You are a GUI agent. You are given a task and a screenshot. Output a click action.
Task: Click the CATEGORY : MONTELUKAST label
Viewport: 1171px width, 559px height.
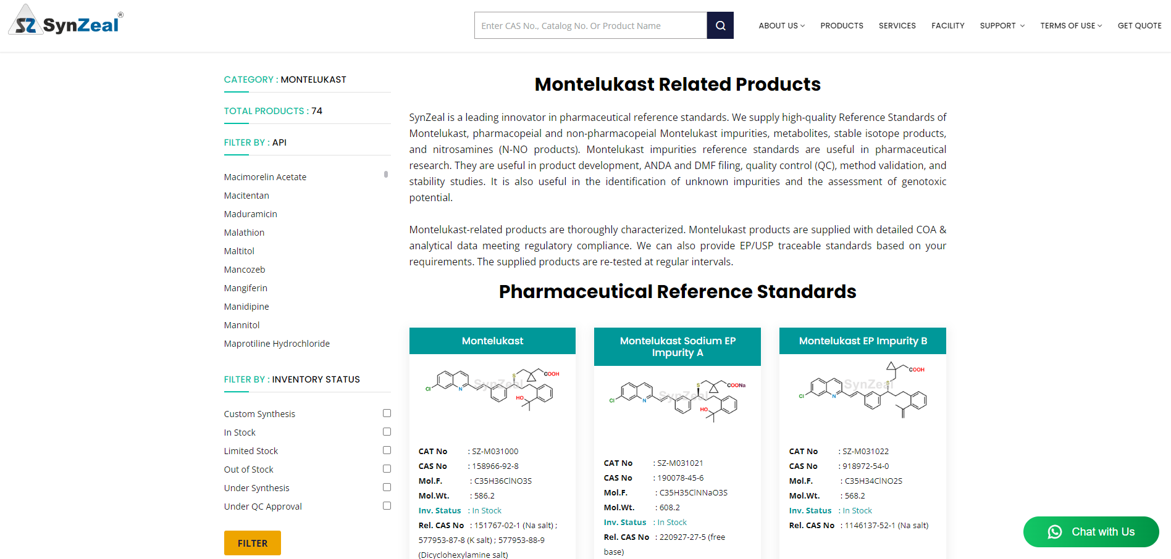(285, 80)
